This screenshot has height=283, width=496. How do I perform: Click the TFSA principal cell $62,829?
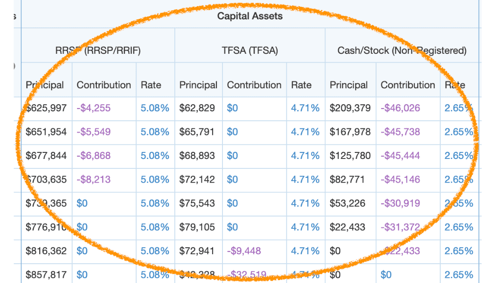[x=197, y=108]
